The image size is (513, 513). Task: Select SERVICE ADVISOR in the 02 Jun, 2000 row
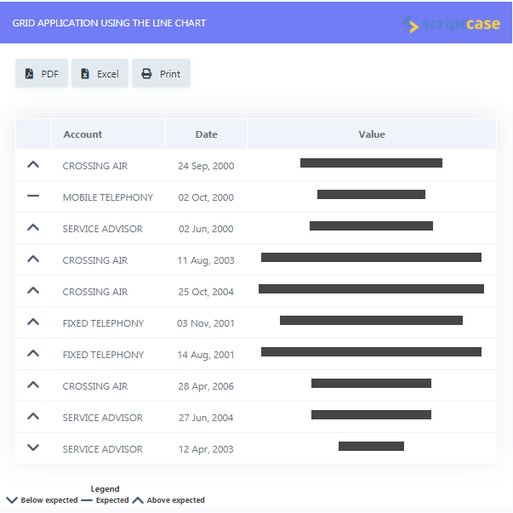tap(102, 229)
